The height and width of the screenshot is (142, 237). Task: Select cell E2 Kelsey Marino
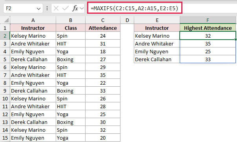(x=157, y=36)
